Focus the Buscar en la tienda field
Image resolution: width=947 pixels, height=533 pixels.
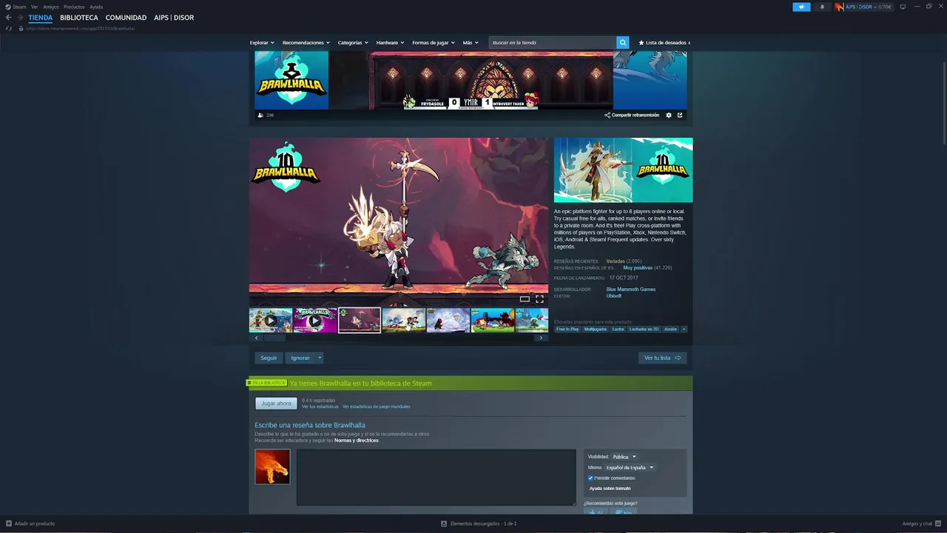(553, 42)
